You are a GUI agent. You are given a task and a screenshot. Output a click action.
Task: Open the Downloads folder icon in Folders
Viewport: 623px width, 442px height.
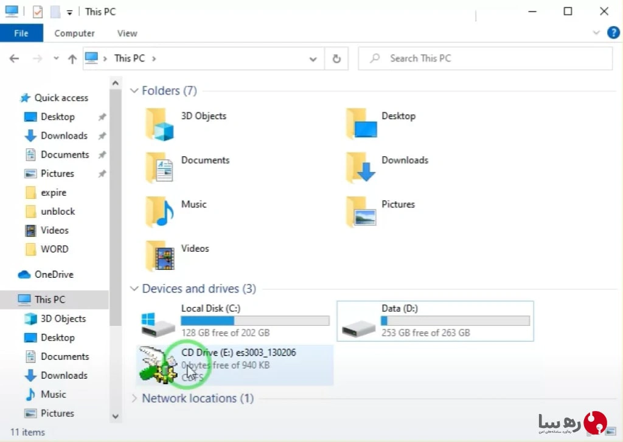point(361,168)
